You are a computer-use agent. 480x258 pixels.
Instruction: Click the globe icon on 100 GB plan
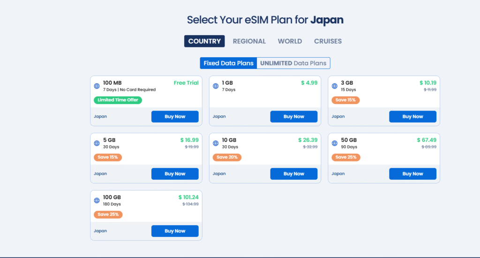(97, 200)
